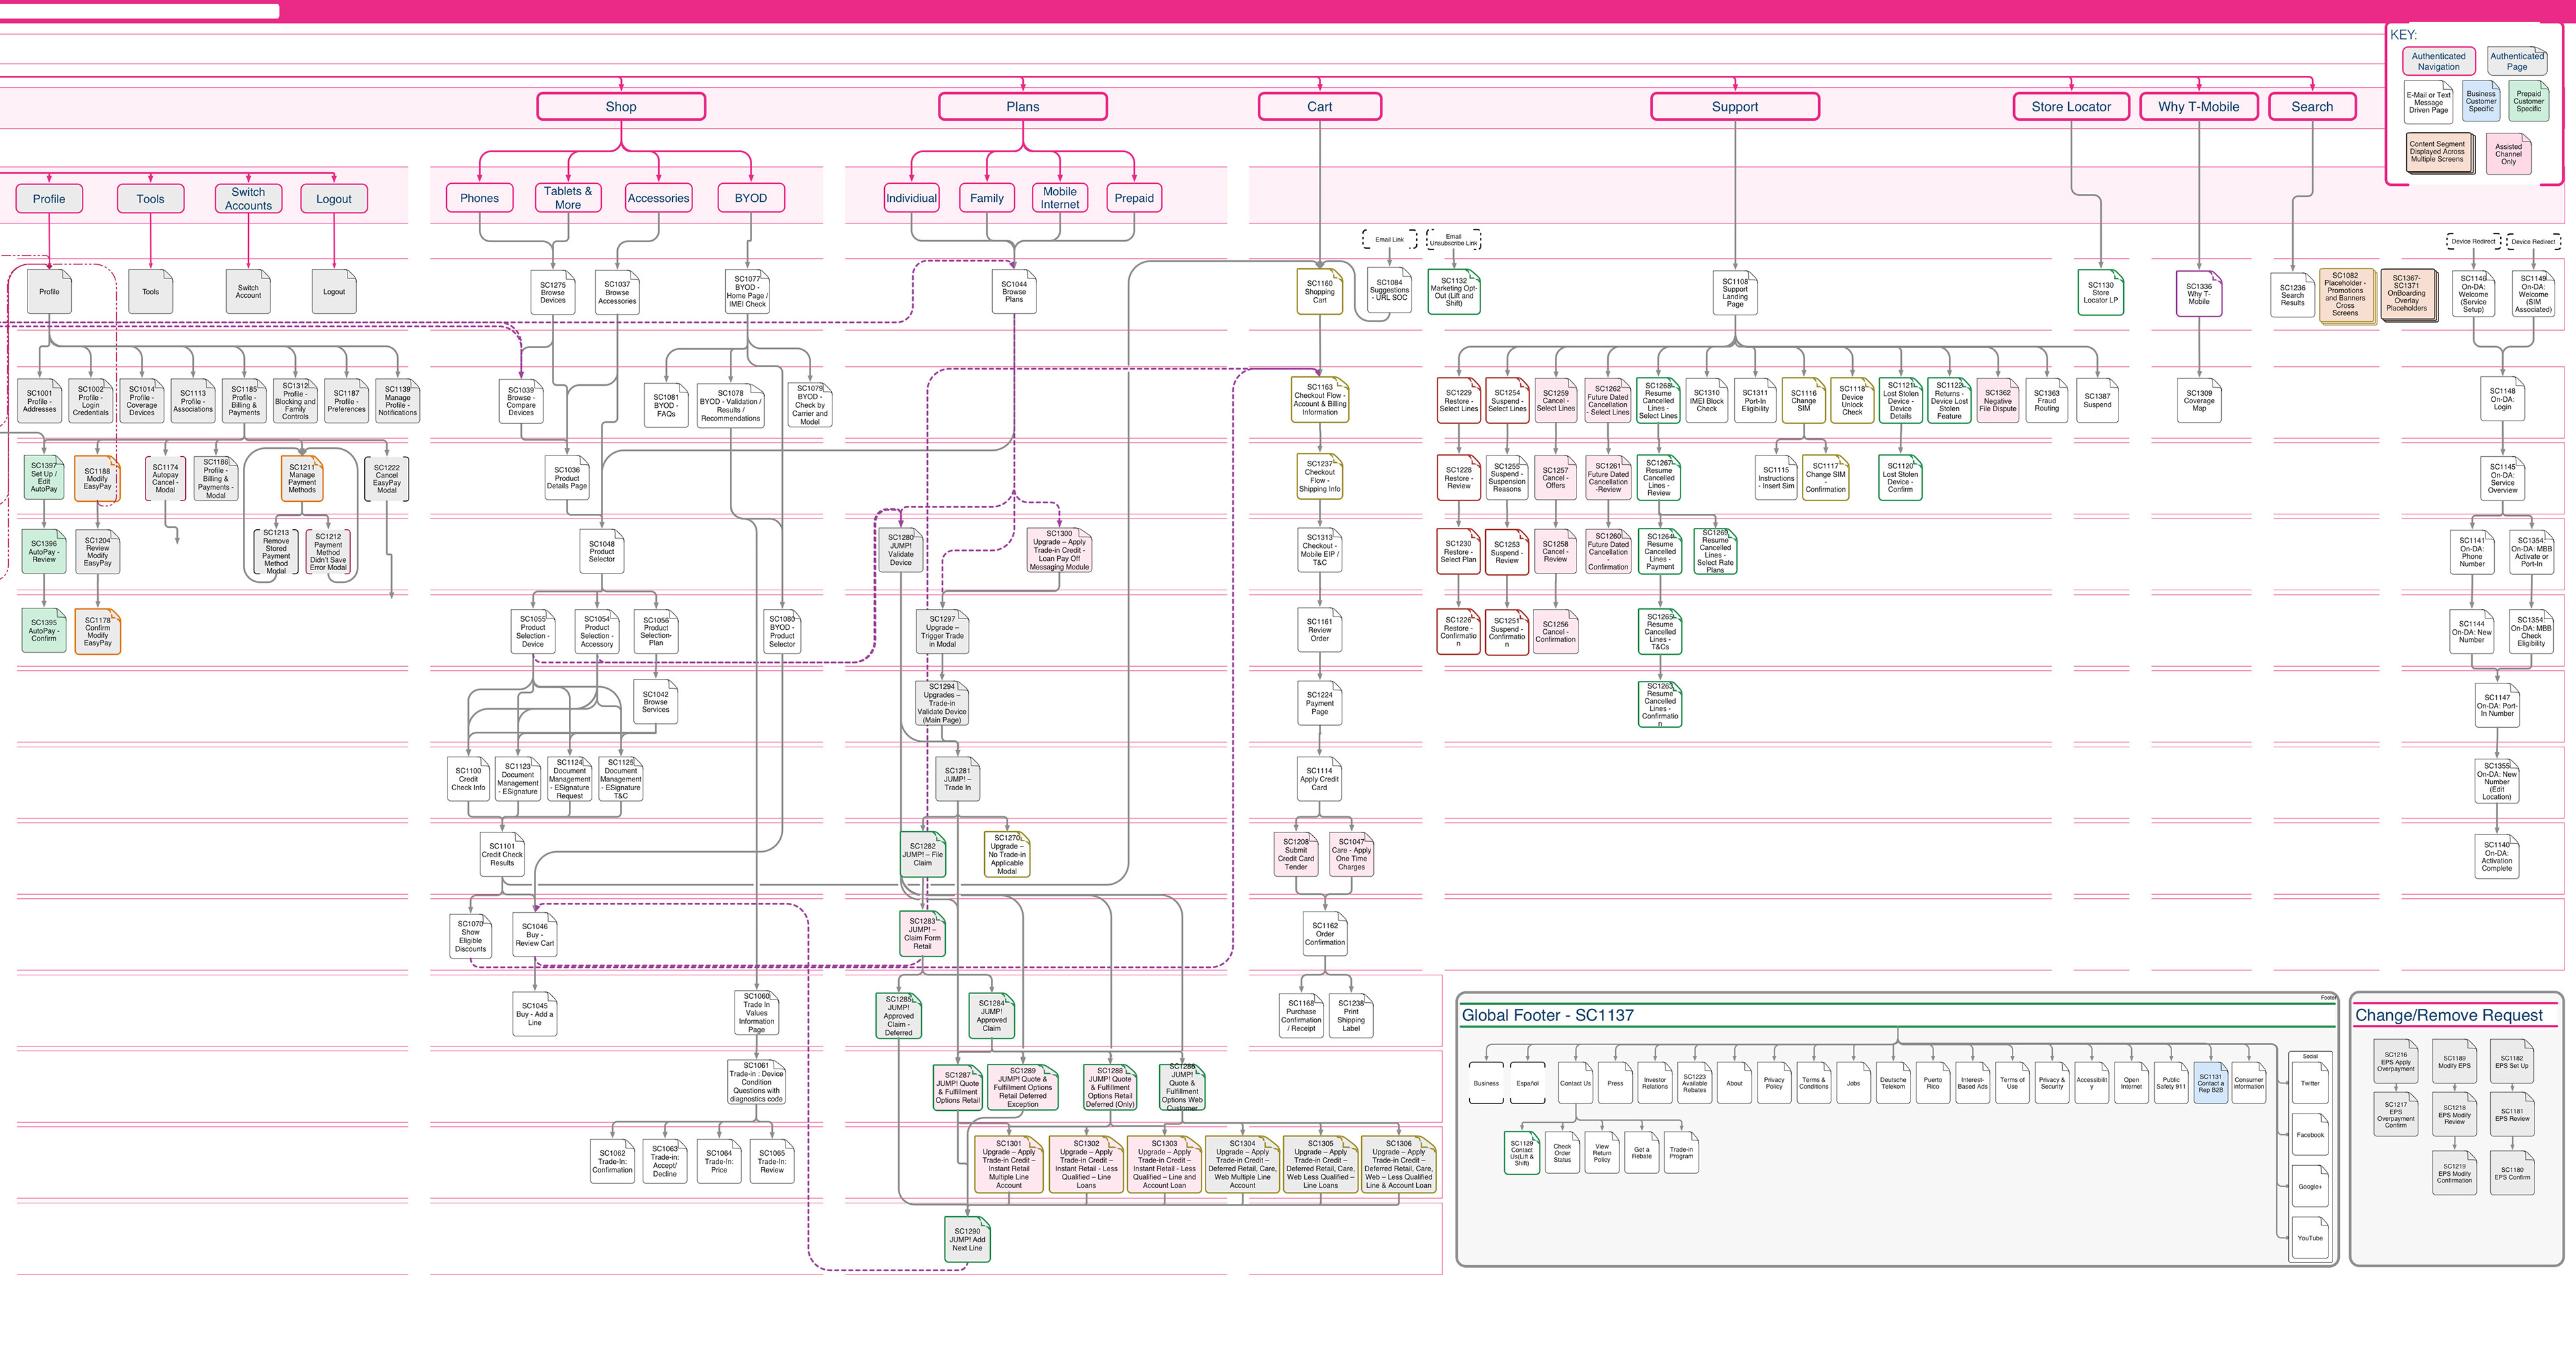Click the SC1275 Browse Devices page node
Viewport: 2576px width, 1355px height.
pyautogui.click(x=553, y=292)
